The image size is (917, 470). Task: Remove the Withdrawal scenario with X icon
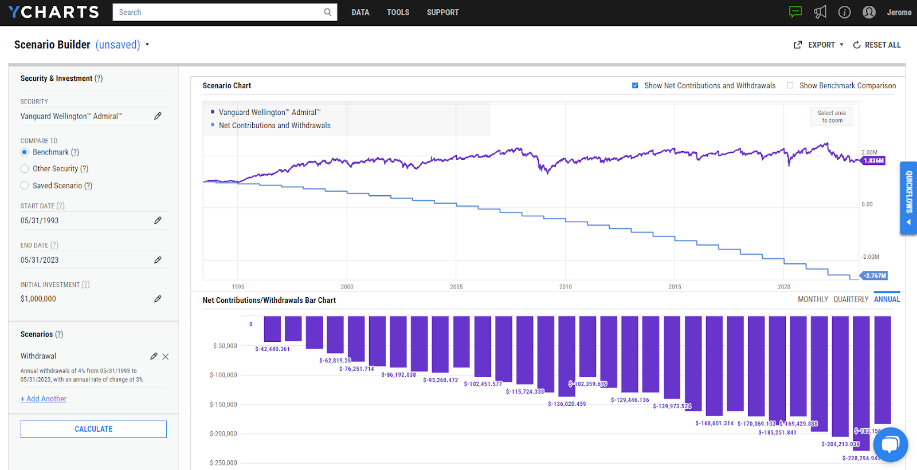[x=166, y=357]
